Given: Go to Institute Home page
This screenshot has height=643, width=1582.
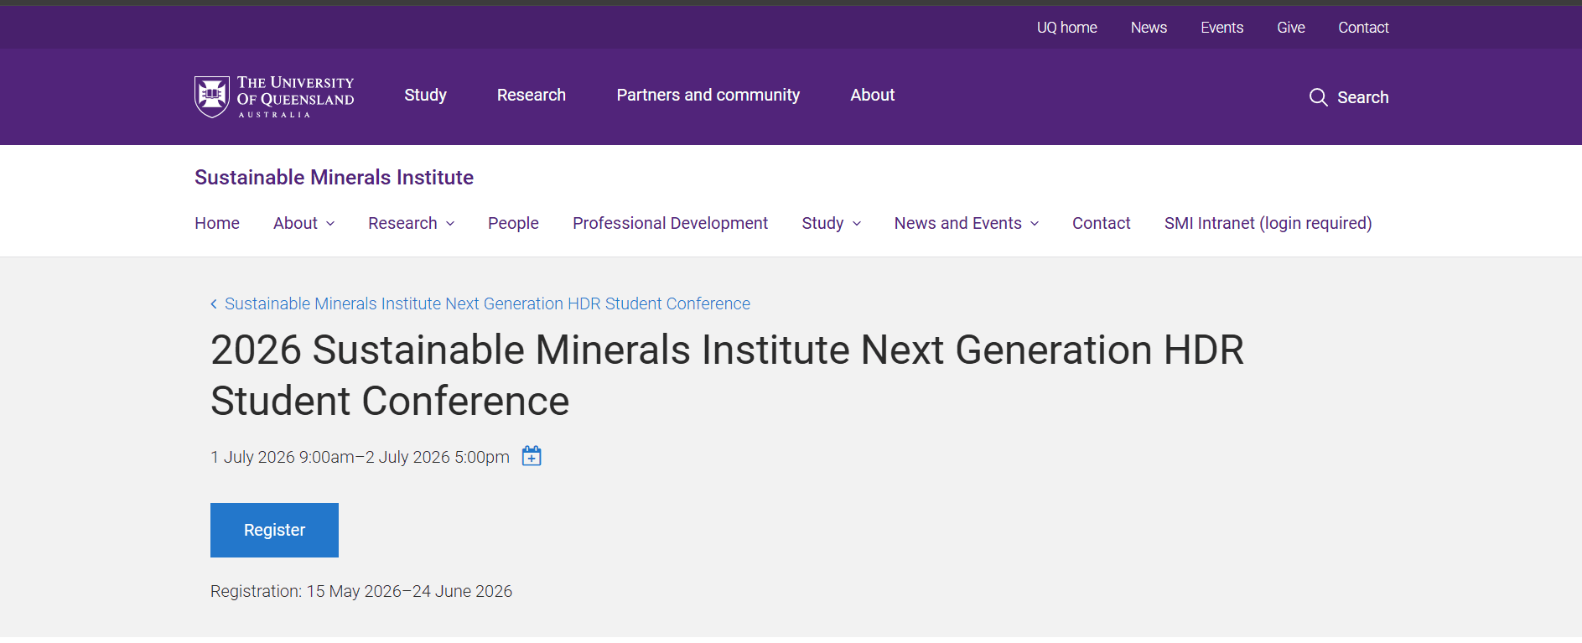Looking at the screenshot, I should pyautogui.click(x=217, y=223).
